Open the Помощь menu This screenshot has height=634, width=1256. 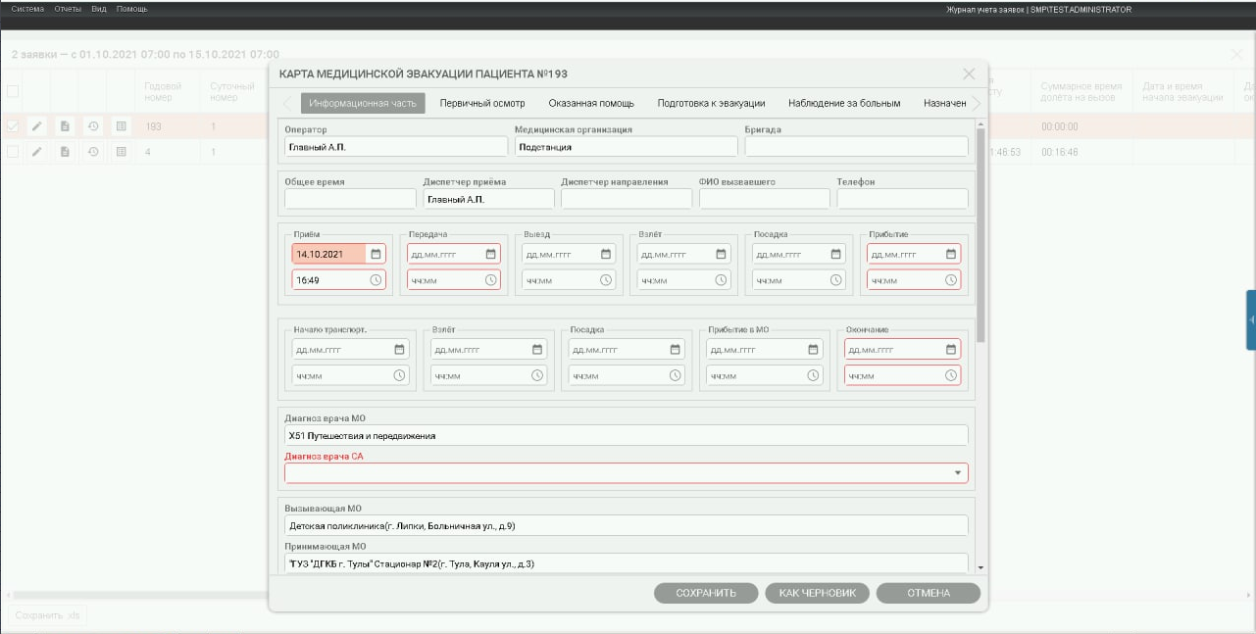(132, 9)
